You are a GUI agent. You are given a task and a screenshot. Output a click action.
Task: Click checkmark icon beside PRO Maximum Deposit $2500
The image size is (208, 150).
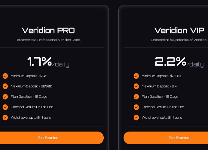pyautogui.click(x=5, y=86)
